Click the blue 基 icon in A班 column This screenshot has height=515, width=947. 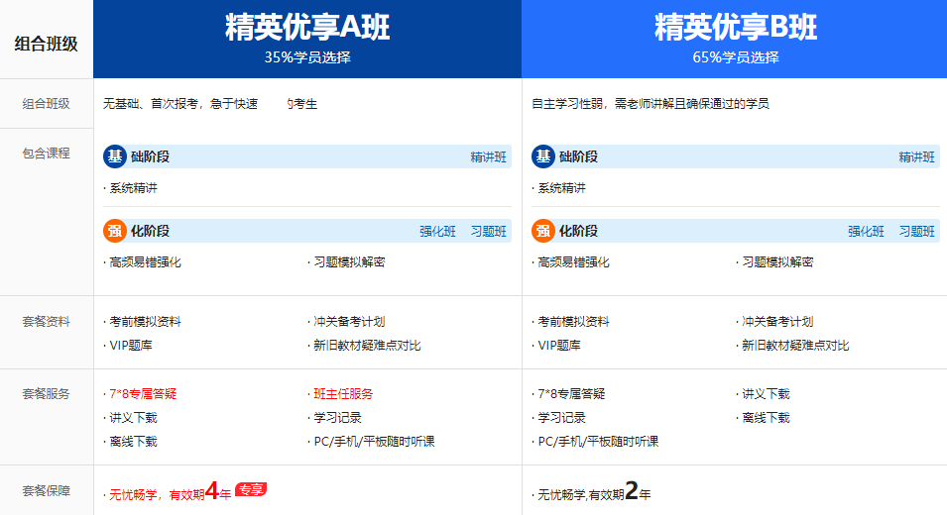point(115,156)
